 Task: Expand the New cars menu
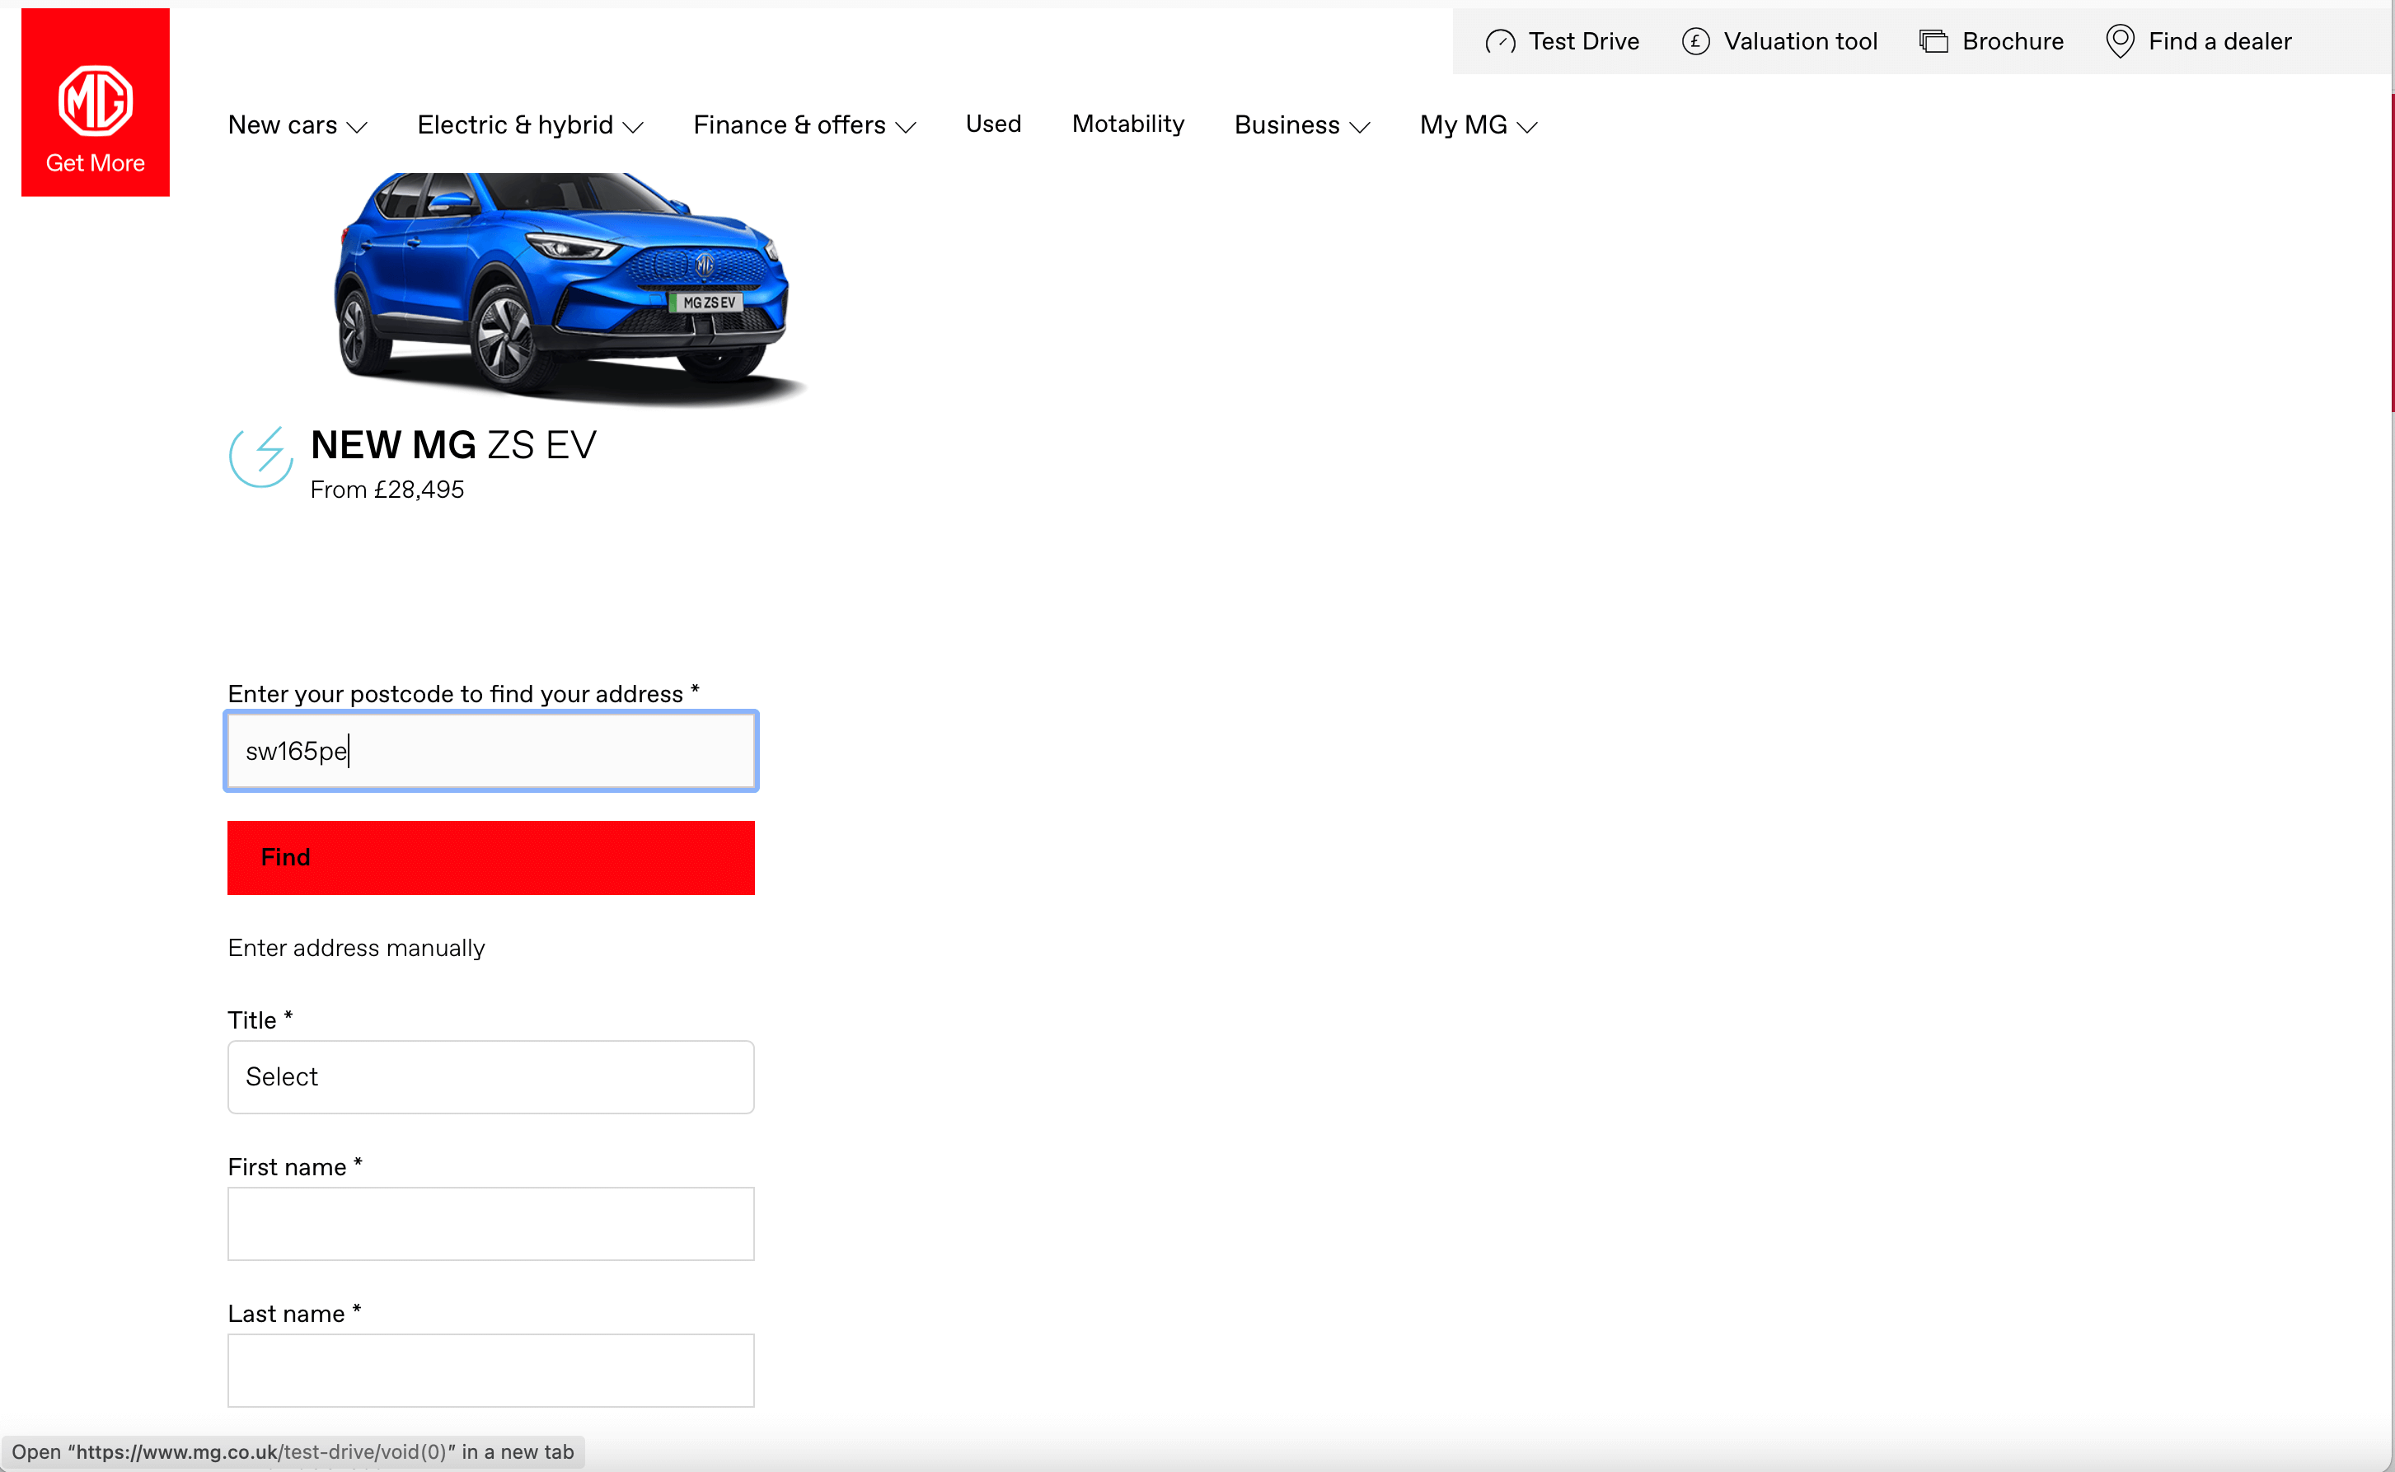pyautogui.click(x=298, y=125)
